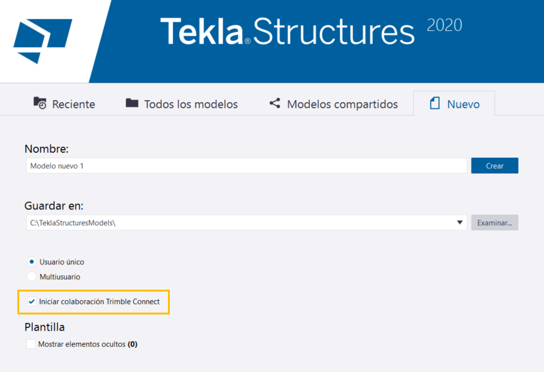Viewport: 544px width, 372px height.
Task: Click the Examinar... browse button
Action: 494,223
